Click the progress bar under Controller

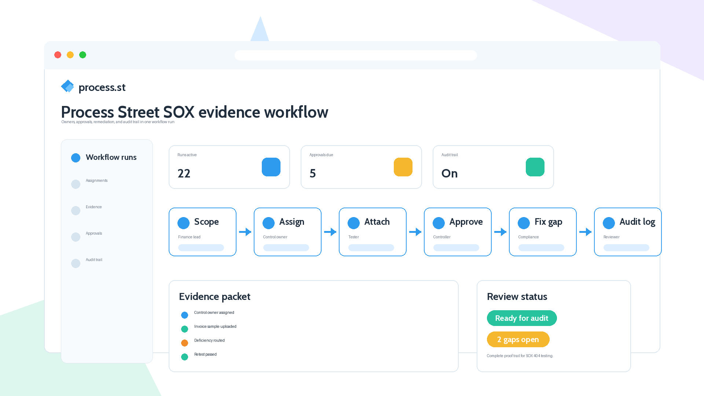(x=456, y=247)
